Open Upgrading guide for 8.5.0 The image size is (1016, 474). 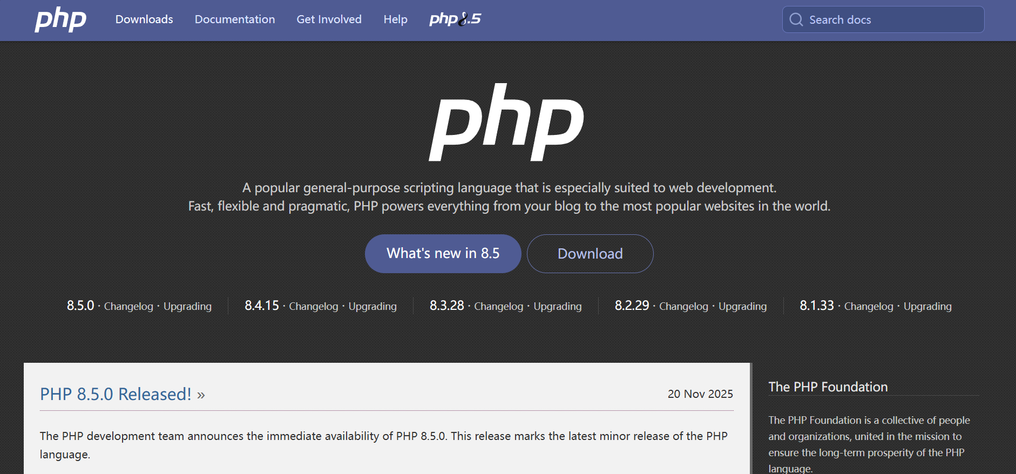187,306
